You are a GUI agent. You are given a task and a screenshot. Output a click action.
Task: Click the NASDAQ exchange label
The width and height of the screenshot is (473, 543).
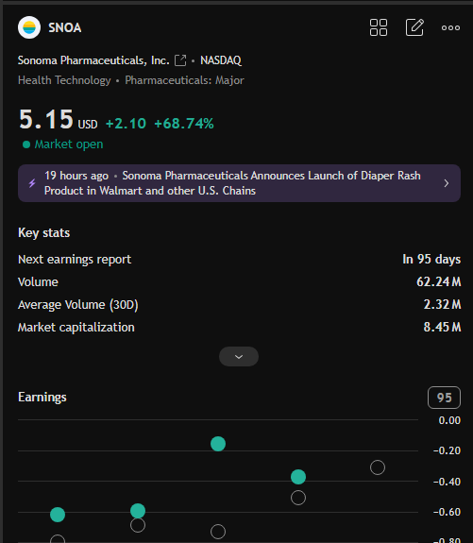(x=221, y=60)
